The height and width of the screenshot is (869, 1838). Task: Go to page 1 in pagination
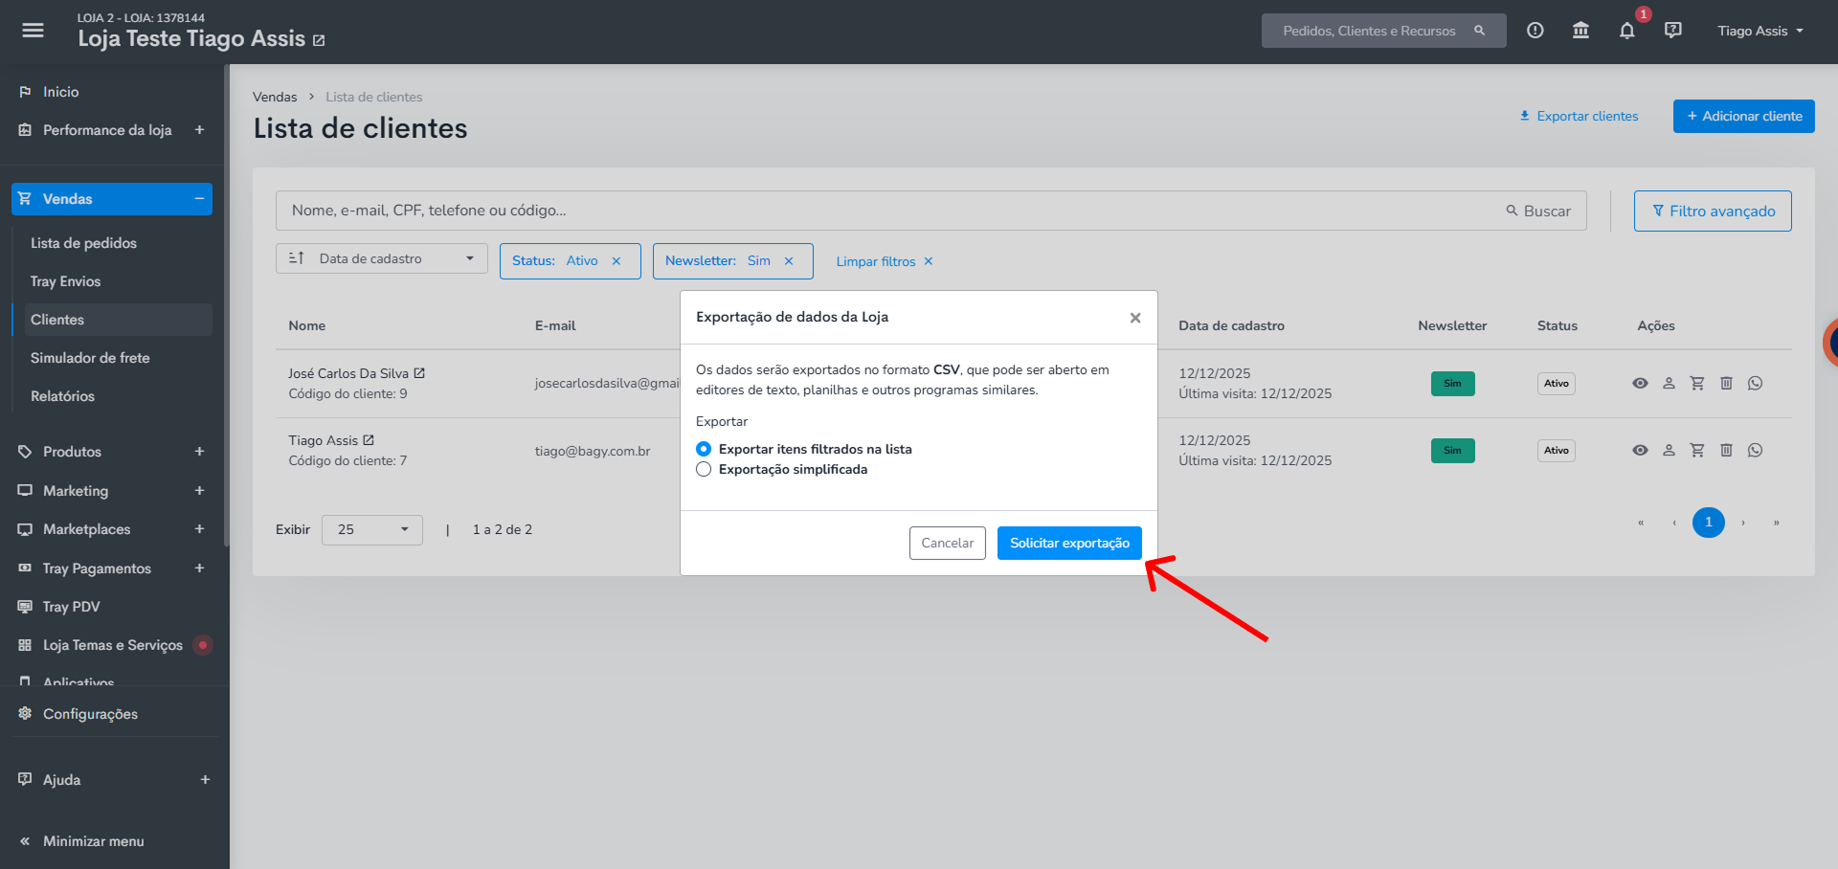coord(1709,523)
